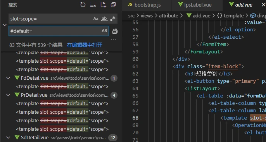Click the 规格参数 heading text in editor
Viewport: 266px width, 142px height.
click(207, 74)
